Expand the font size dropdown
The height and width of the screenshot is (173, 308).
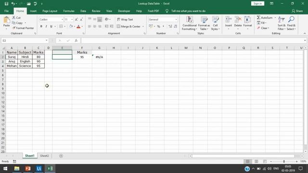pyautogui.click(x=72, y=19)
